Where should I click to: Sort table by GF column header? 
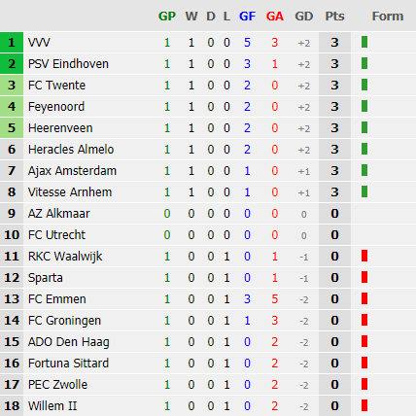[247, 16]
